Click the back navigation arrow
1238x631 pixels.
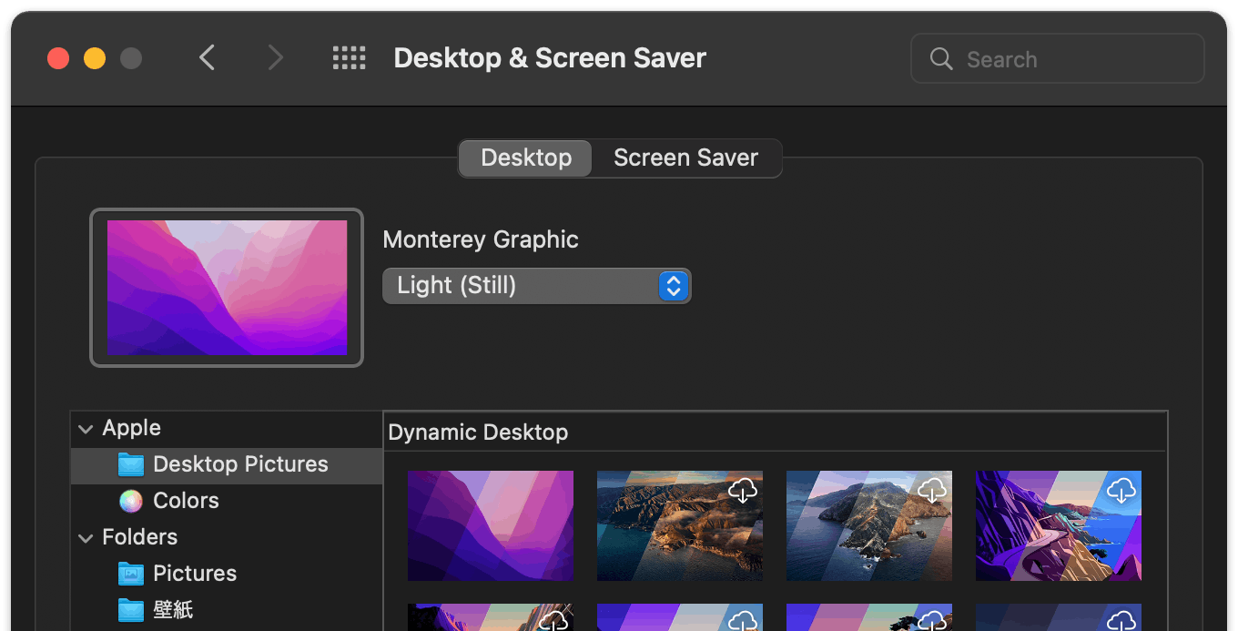point(208,59)
